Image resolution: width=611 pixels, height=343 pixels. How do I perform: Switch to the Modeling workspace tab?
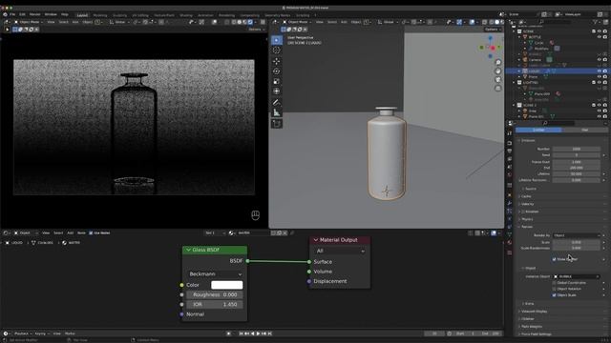pyautogui.click(x=100, y=15)
